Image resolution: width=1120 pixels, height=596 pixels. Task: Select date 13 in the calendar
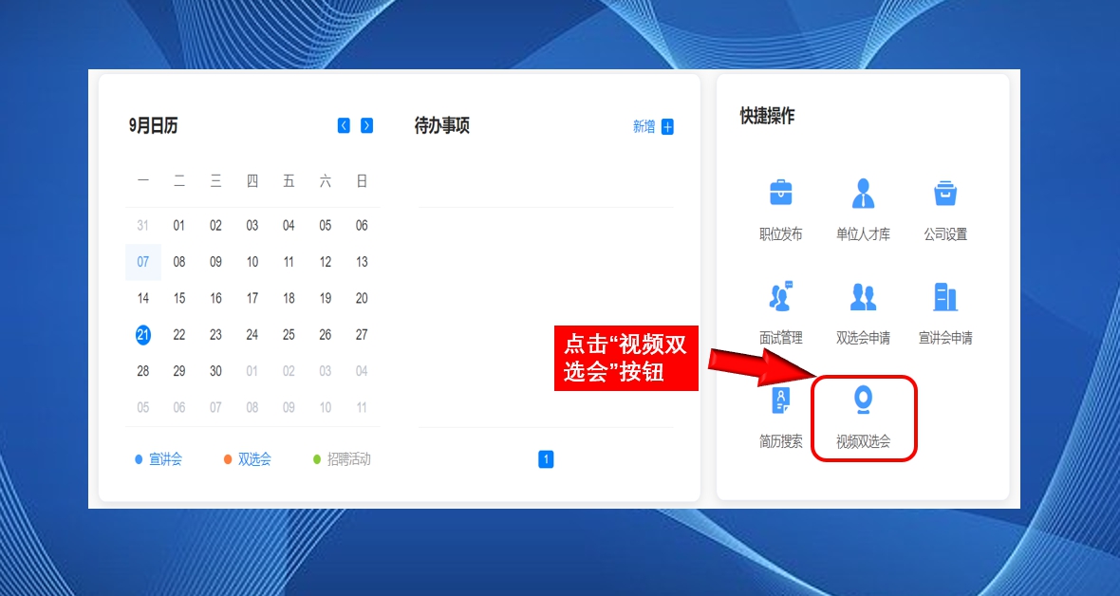(x=362, y=262)
